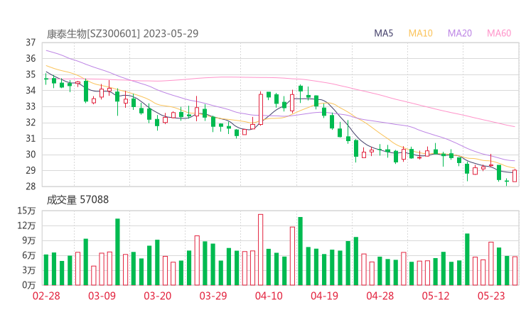Click the 04-10 date label
526x312 pixels.
pyautogui.click(x=269, y=296)
